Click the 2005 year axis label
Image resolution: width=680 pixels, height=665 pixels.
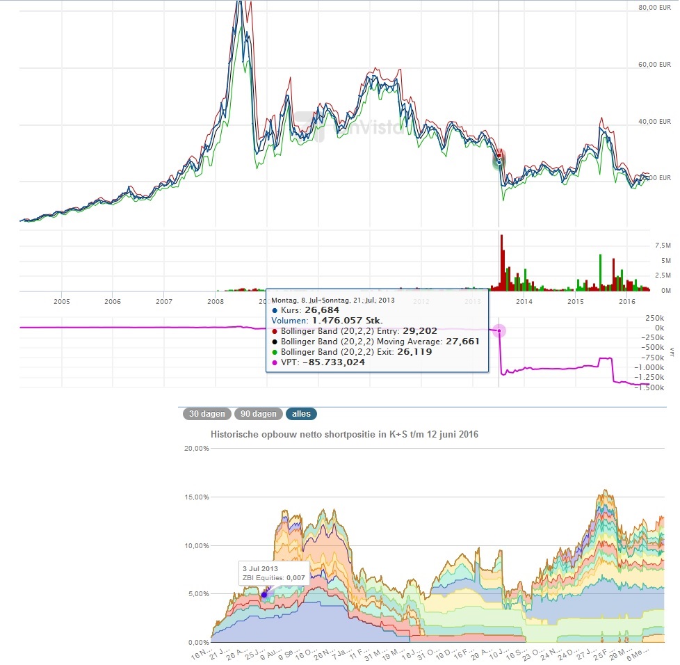[62, 301]
